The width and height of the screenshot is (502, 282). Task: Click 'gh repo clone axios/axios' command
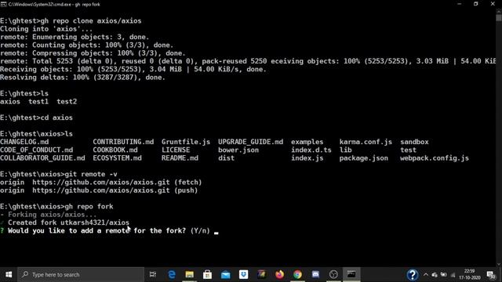tap(91, 21)
